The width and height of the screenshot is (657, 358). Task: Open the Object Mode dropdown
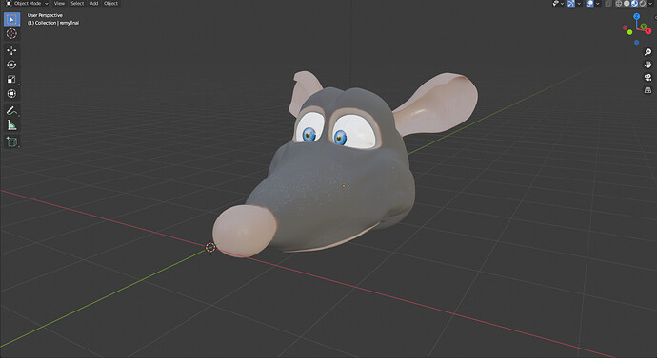pos(27,4)
